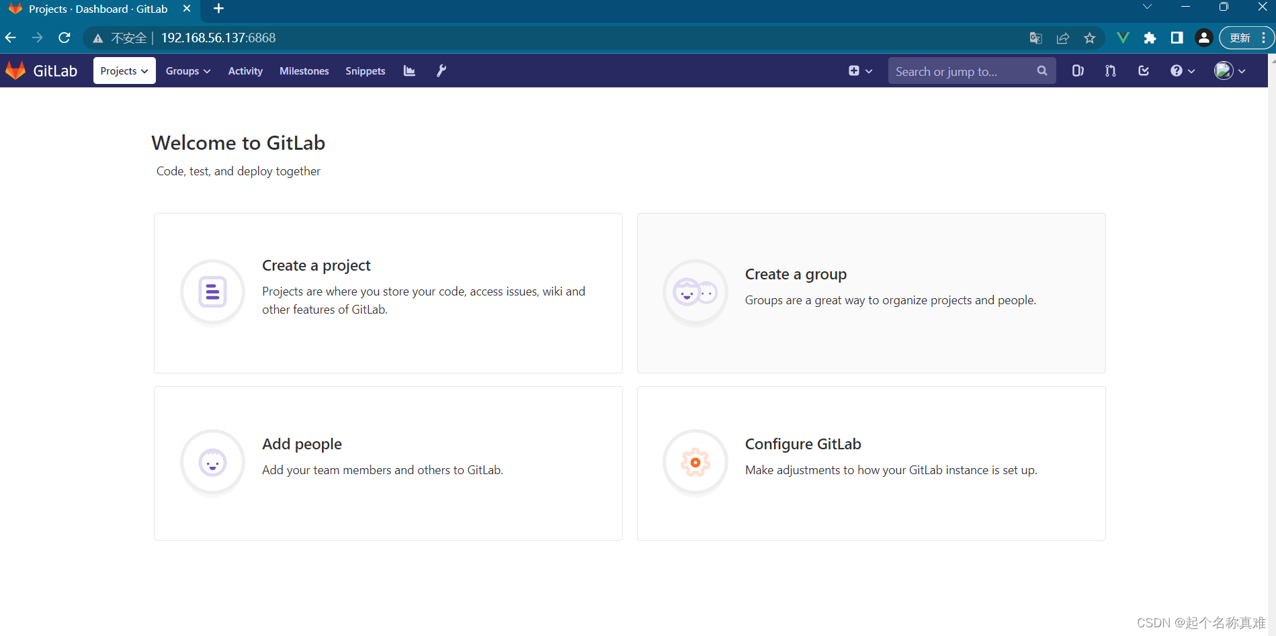Viewport: 1276px width, 636px height.
Task: Click Create a group heading
Action: (796, 274)
